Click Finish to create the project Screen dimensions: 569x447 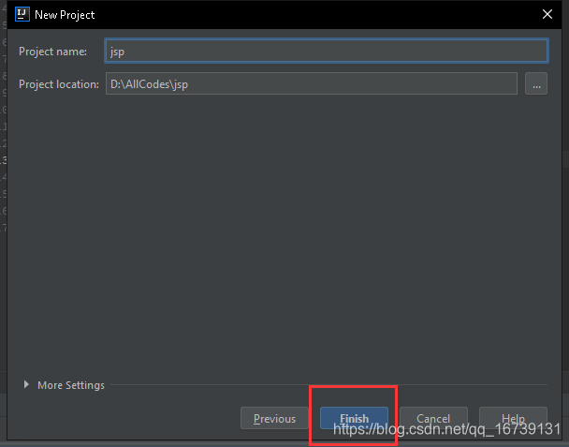pyautogui.click(x=354, y=418)
